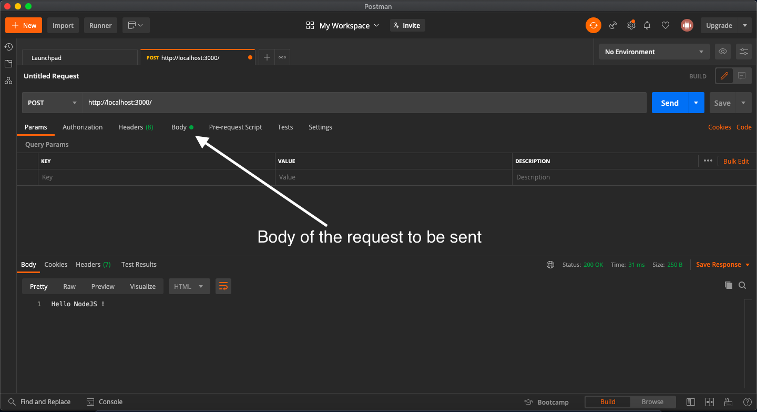757x412 pixels.
Task: Open the Cookies link
Action: click(x=720, y=127)
